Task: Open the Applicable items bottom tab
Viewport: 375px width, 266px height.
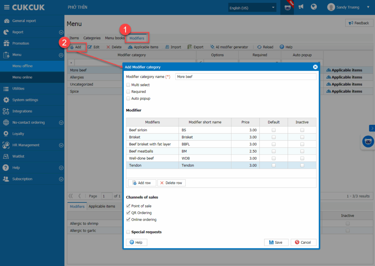Action: (102, 206)
